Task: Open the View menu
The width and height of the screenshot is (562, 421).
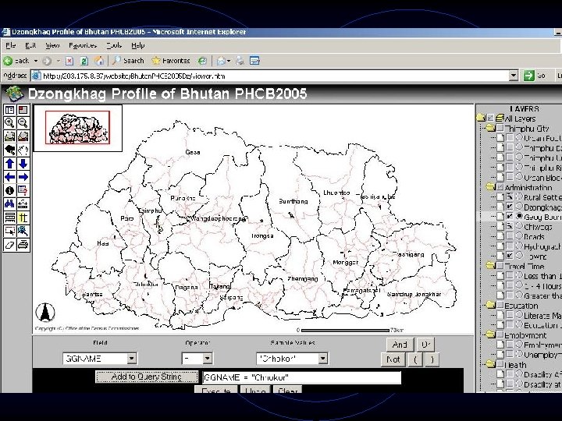Action: coord(53,45)
